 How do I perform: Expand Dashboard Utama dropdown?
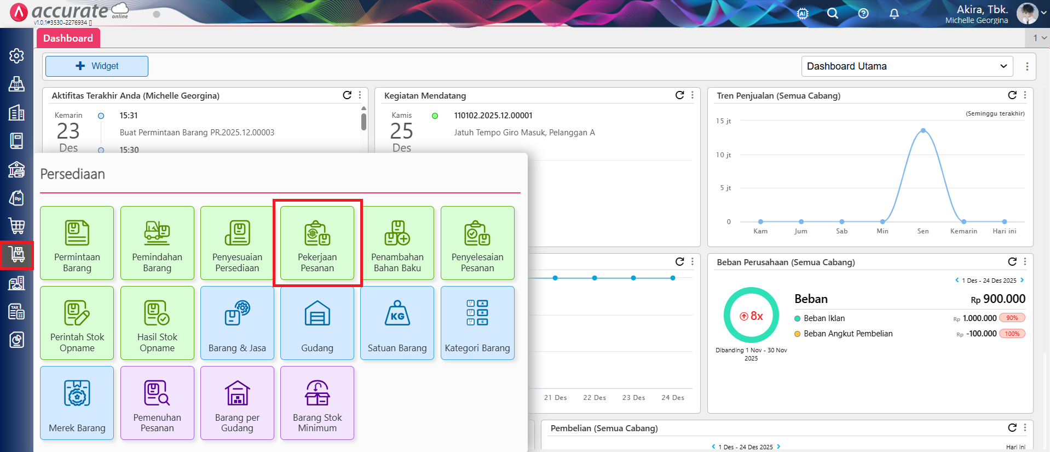pos(907,66)
